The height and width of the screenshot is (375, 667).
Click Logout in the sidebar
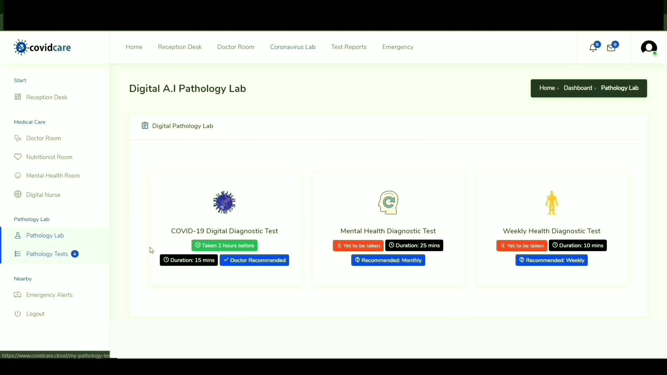pos(35,314)
